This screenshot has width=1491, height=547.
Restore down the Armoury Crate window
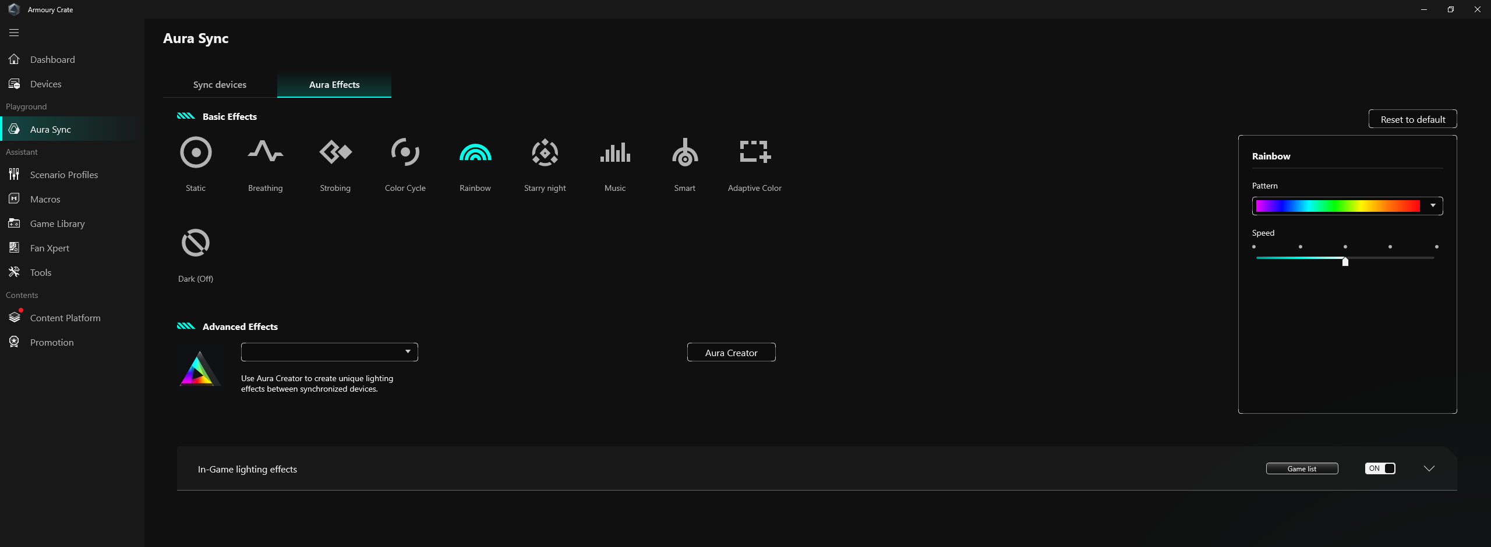point(1451,9)
